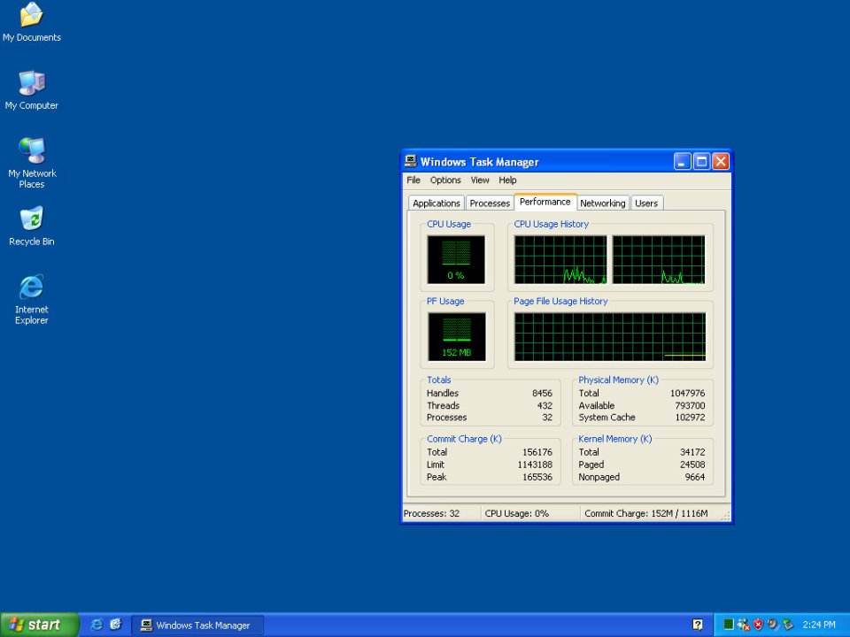Screen dimensions: 850x637
Task: Launch Internet Explorer from Quick Launch bar
Action: pyautogui.click(x=97, y=625)
